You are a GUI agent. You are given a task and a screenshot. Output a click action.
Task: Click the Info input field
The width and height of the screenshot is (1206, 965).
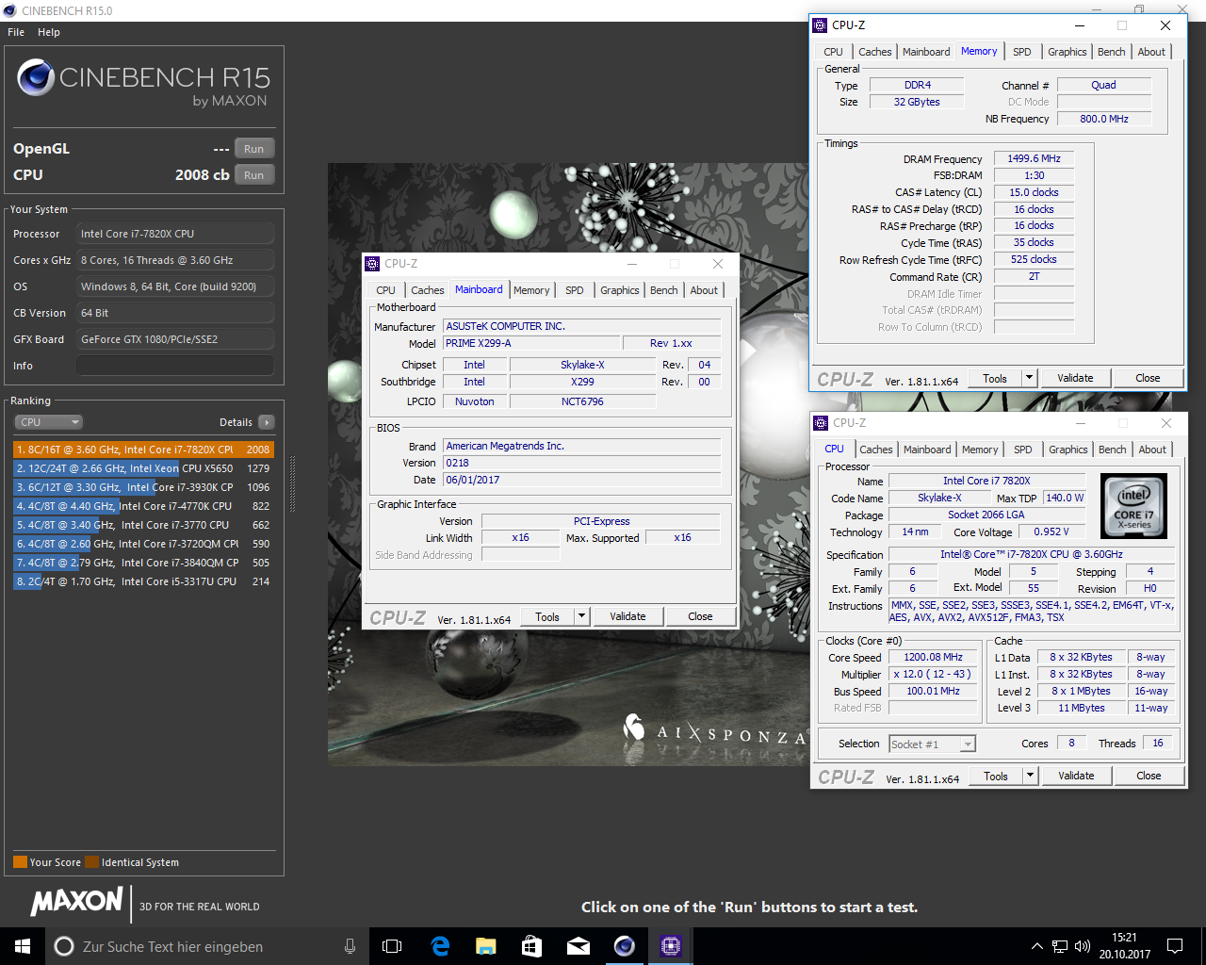pos(175,366)
